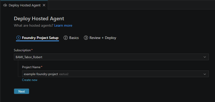Screen dimensions: 215x102
Task: Click the eastus2 region text
Action: point(64,74)
